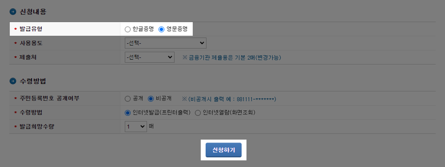445x167 pixels.
Task: Expand the 발급희망수량 quantity dropdown
Action: coord(136,127)
